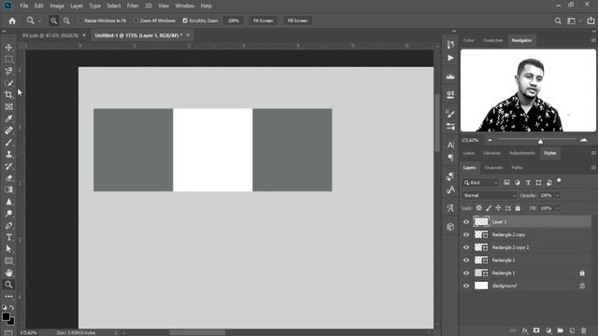Select the Horizontal Type tool
The height and width of the screenshot is (336, 598).
(x=8, y=237)
